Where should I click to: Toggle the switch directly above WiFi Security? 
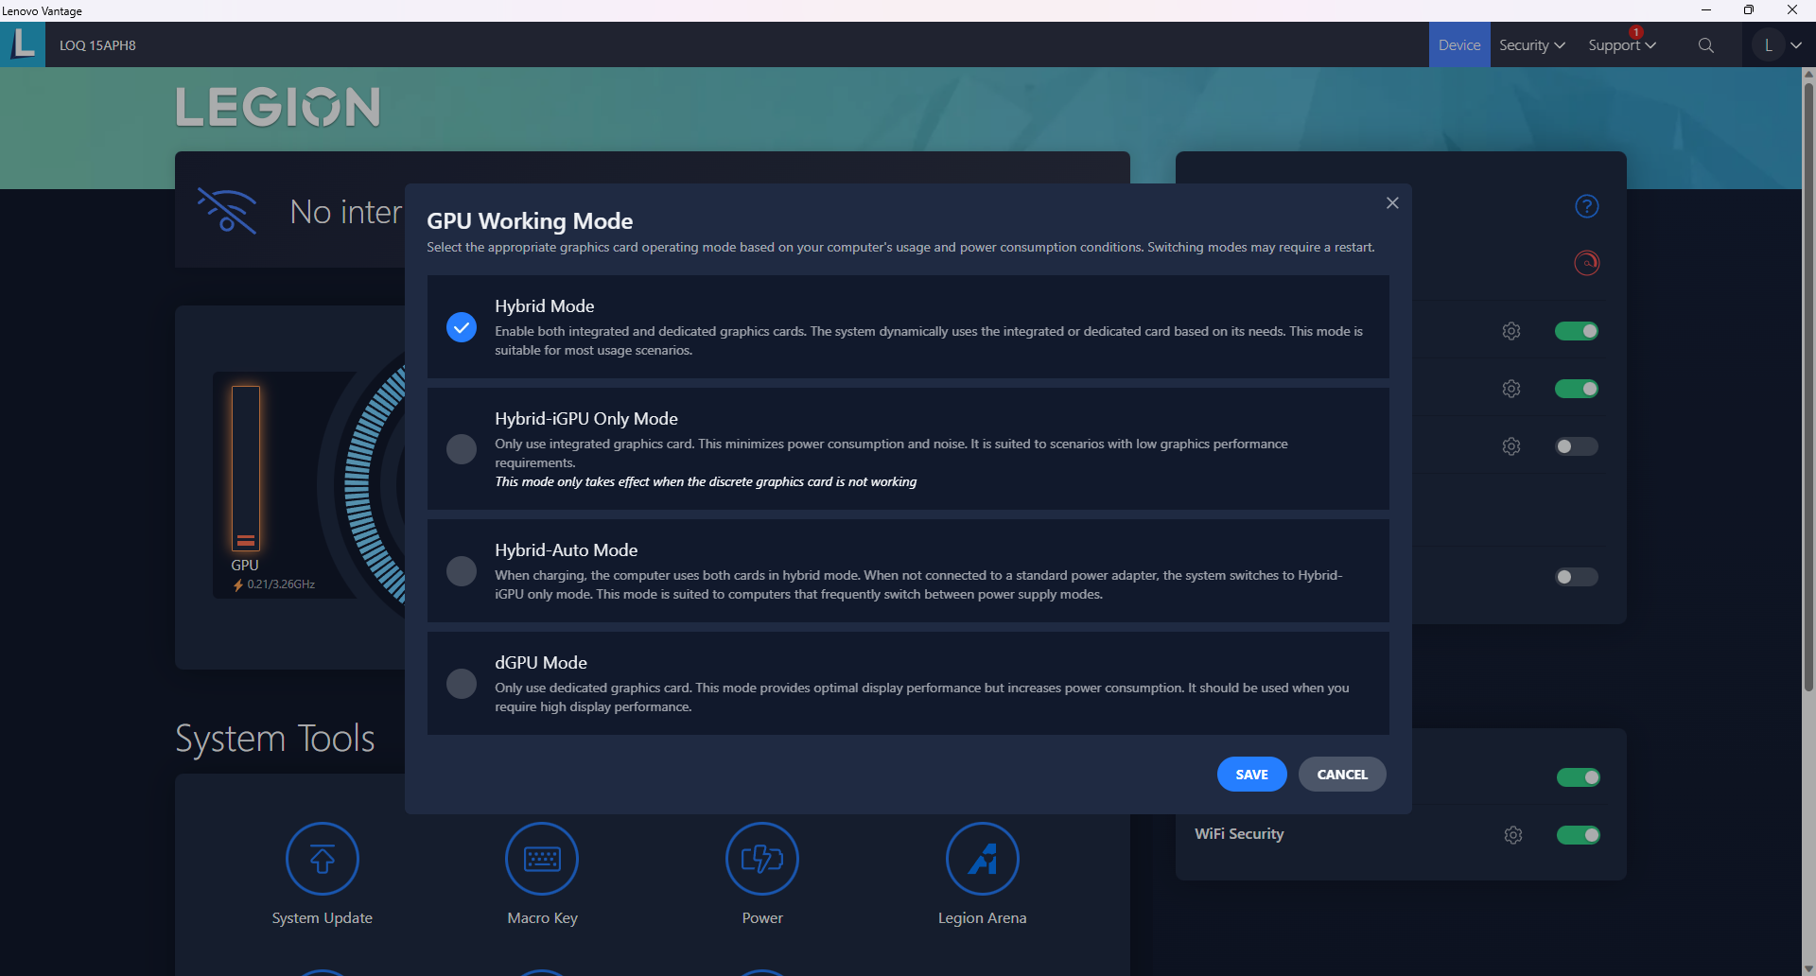(1579, 777)
